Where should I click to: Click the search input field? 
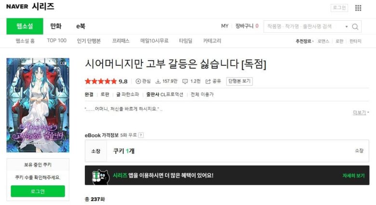(x=305, y=27)
